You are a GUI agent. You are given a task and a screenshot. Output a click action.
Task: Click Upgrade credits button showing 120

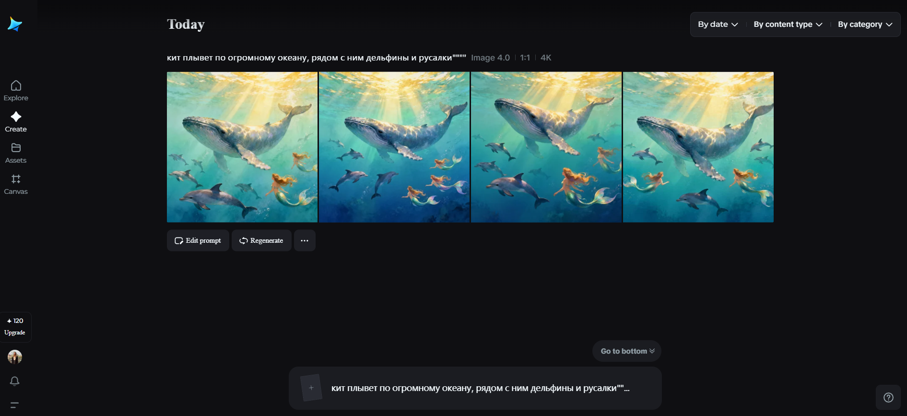tap(15, 327)
